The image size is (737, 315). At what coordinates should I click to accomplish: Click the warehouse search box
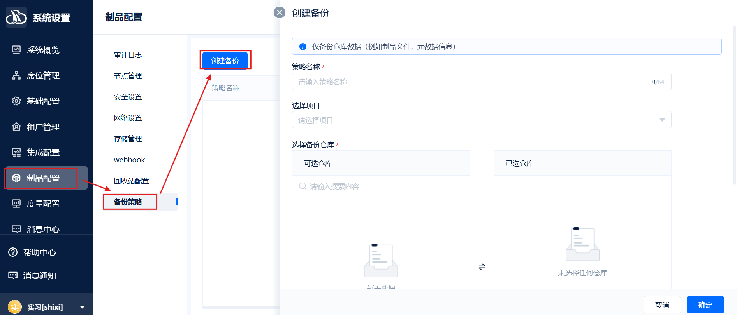coord(382,186)
